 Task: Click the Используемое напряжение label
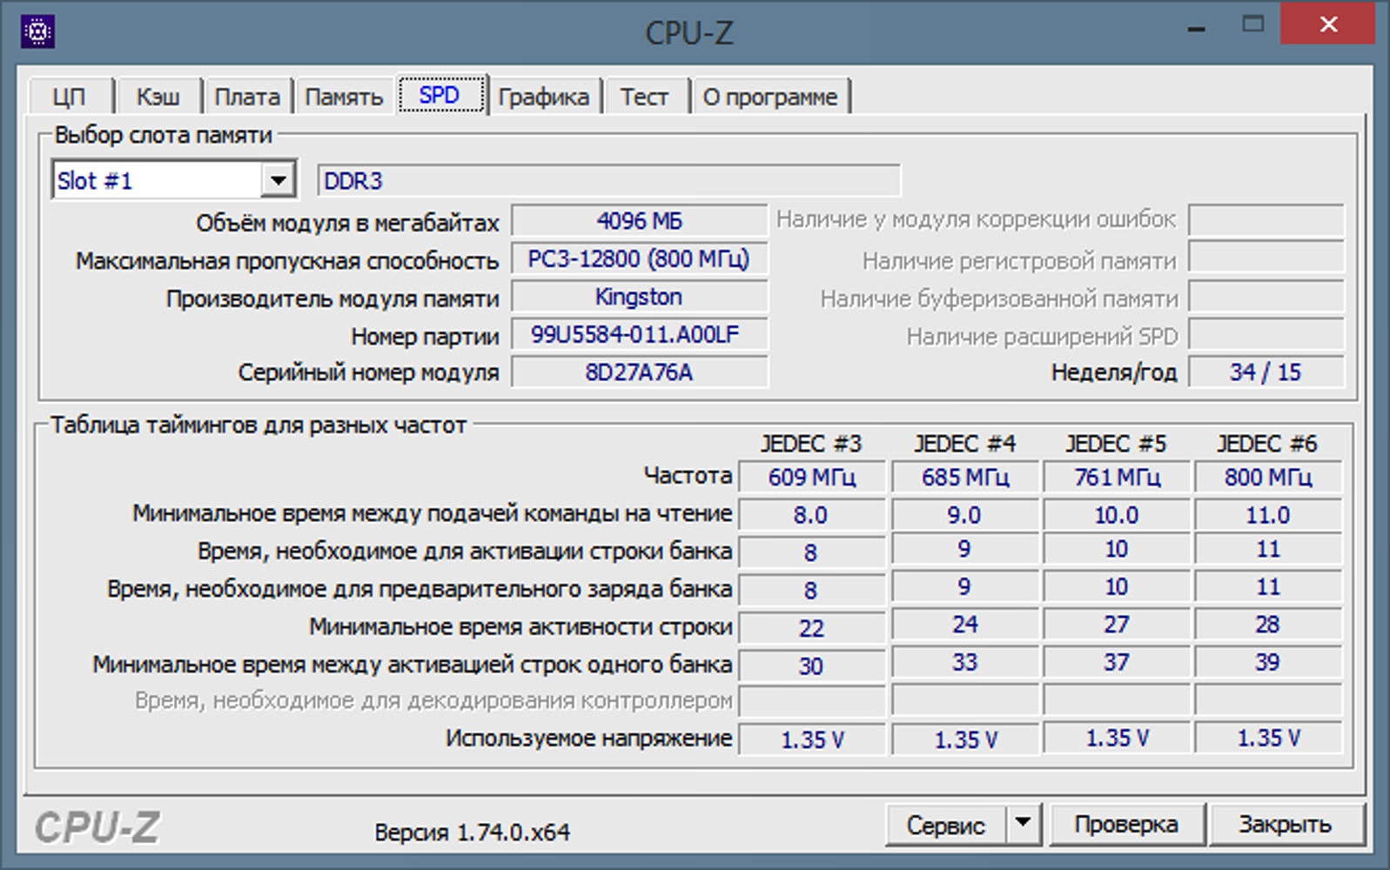[588, 739]
